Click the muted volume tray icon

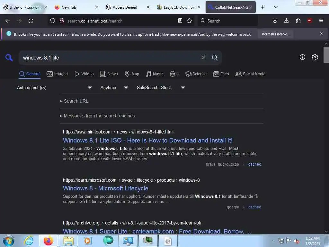tap(297, 241)
